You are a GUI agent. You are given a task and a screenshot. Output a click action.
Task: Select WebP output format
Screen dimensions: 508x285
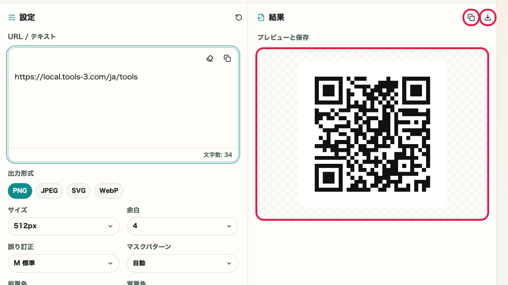109,190
